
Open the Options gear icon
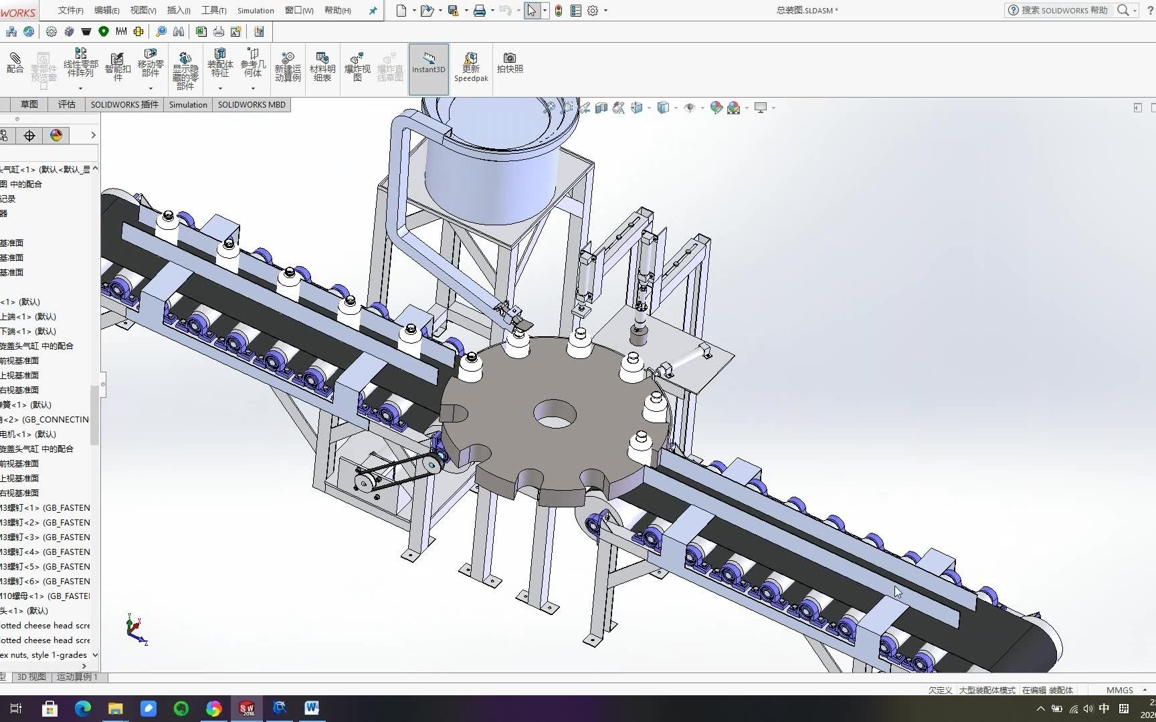coord(593,11)
